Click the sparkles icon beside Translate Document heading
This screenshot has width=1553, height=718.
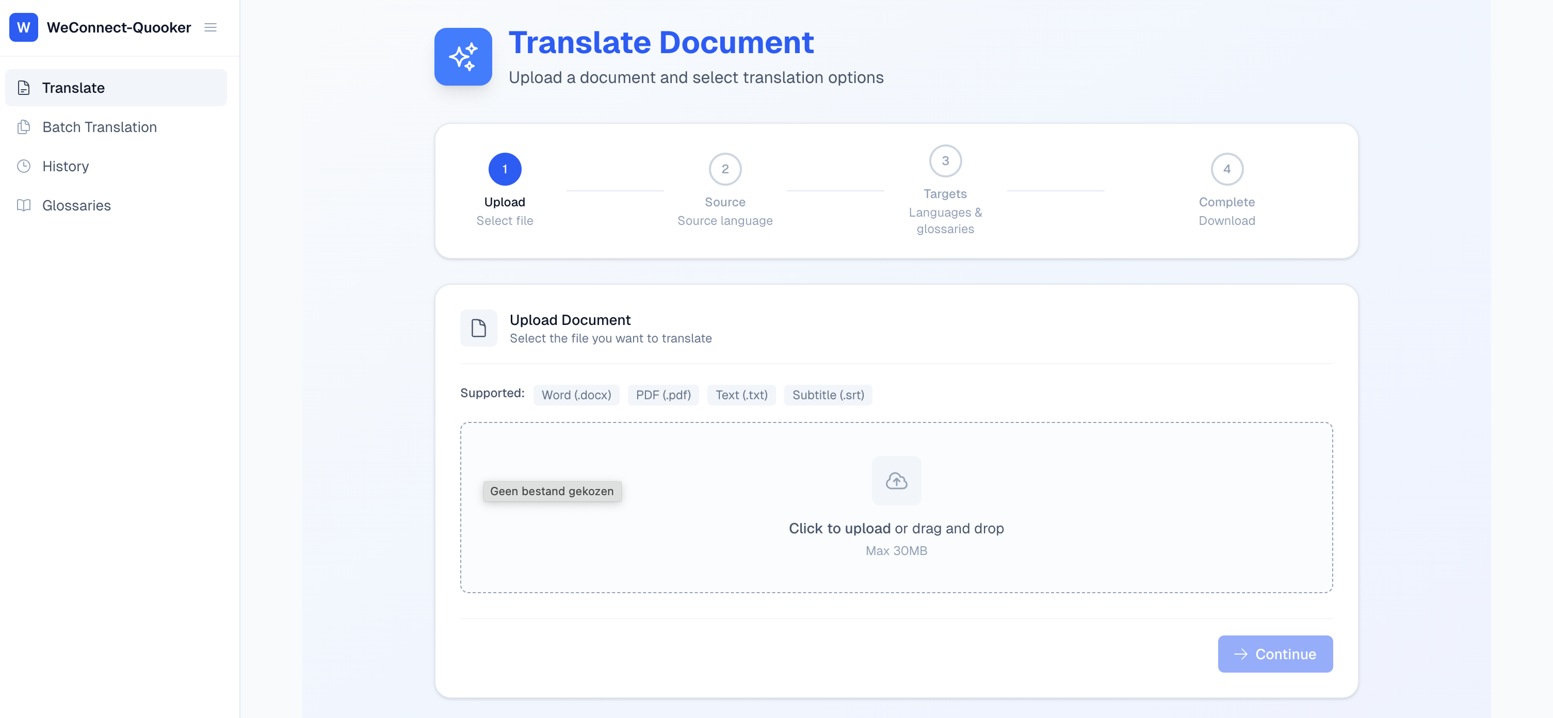click(463, 56)
